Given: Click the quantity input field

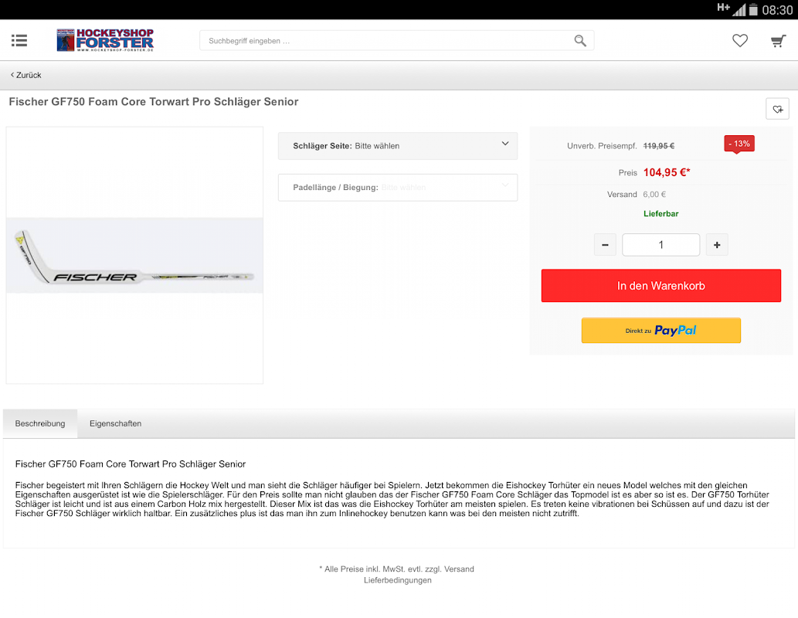Looking at the screenshot, I should (x=660, y=245).
